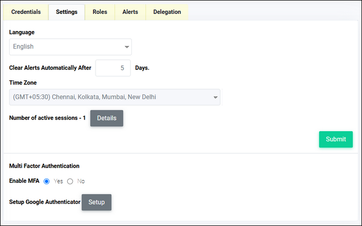This screenshot has width=362, height=226.
Task: Click the No label text
Action: coord(81,181)
